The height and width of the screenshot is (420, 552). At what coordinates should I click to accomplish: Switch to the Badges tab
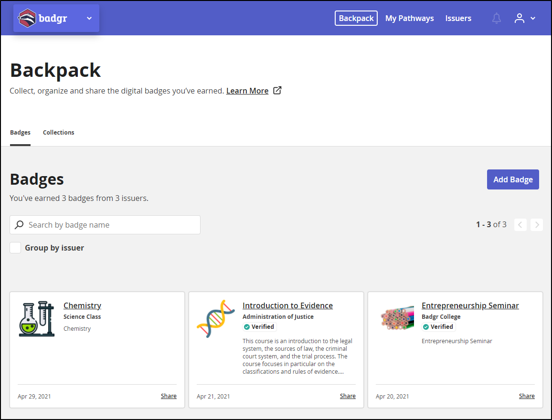[x=20, y=133]
